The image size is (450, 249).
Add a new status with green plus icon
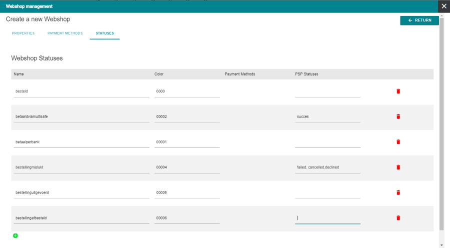click(15, 236)
